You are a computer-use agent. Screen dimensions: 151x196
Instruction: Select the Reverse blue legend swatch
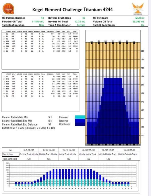(80, 121)
